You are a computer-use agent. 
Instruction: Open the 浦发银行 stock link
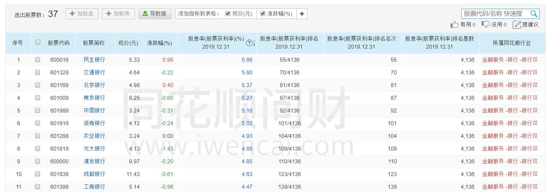pos(94,162)
